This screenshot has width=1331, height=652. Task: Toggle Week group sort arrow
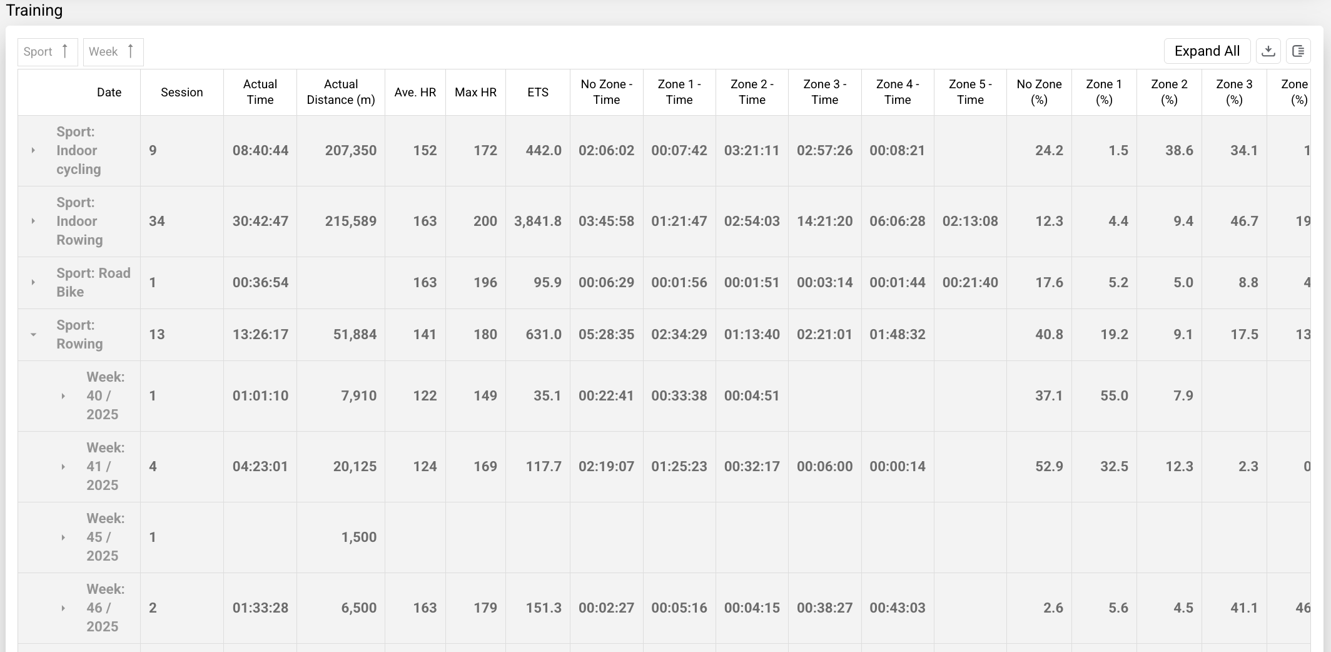pyautogui.click(x=130, y=51)
